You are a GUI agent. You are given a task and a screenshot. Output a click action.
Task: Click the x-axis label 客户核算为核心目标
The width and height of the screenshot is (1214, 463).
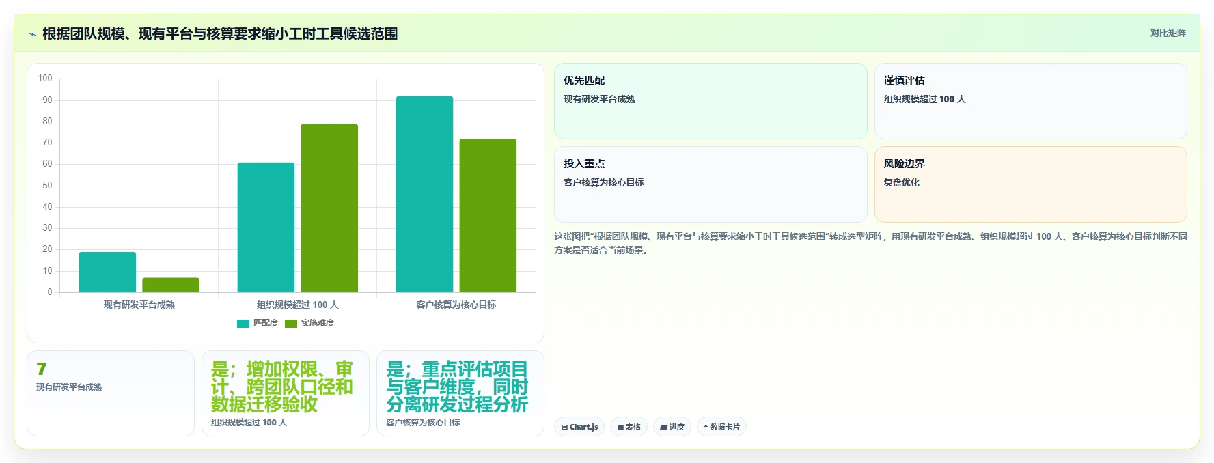(x=456, y=305)
